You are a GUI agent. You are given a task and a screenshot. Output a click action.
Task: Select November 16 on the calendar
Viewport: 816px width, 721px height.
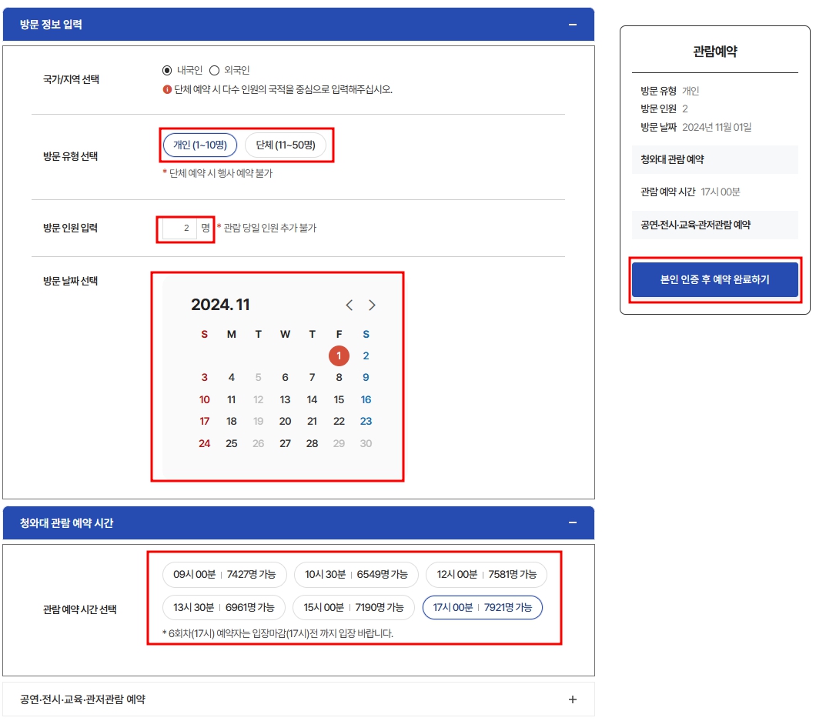point(366,400)
